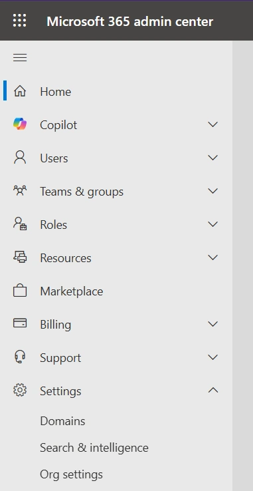This screenshot has height=491, width=253.
Task: Click Microsoft 365 admin center title
Action: tap(129, 21)
